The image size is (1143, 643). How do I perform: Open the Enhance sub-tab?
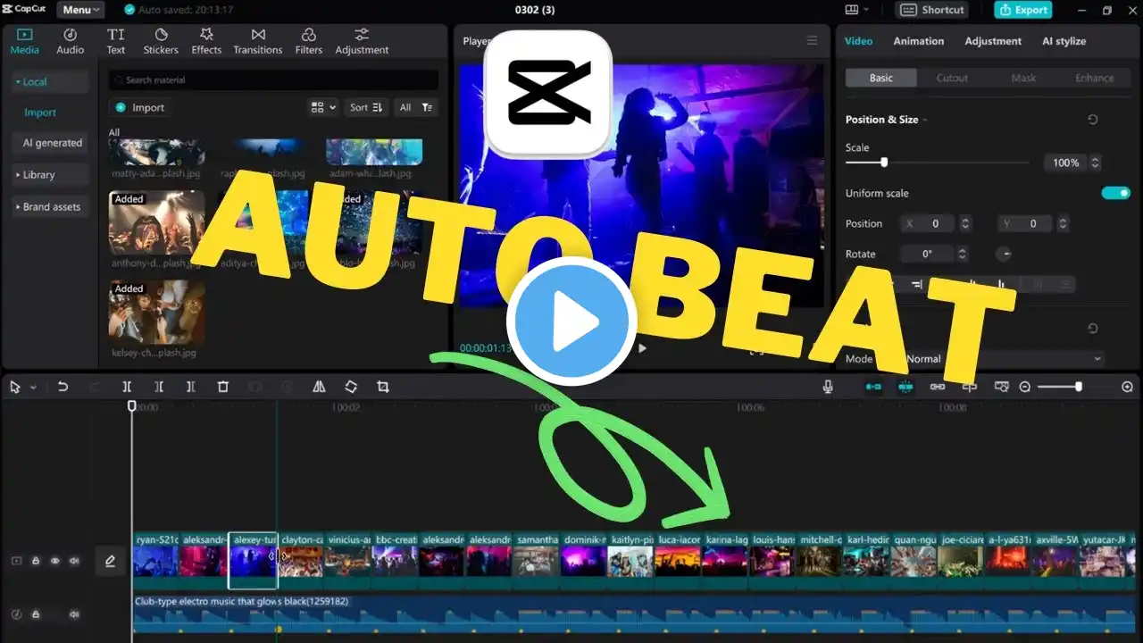1094,78
